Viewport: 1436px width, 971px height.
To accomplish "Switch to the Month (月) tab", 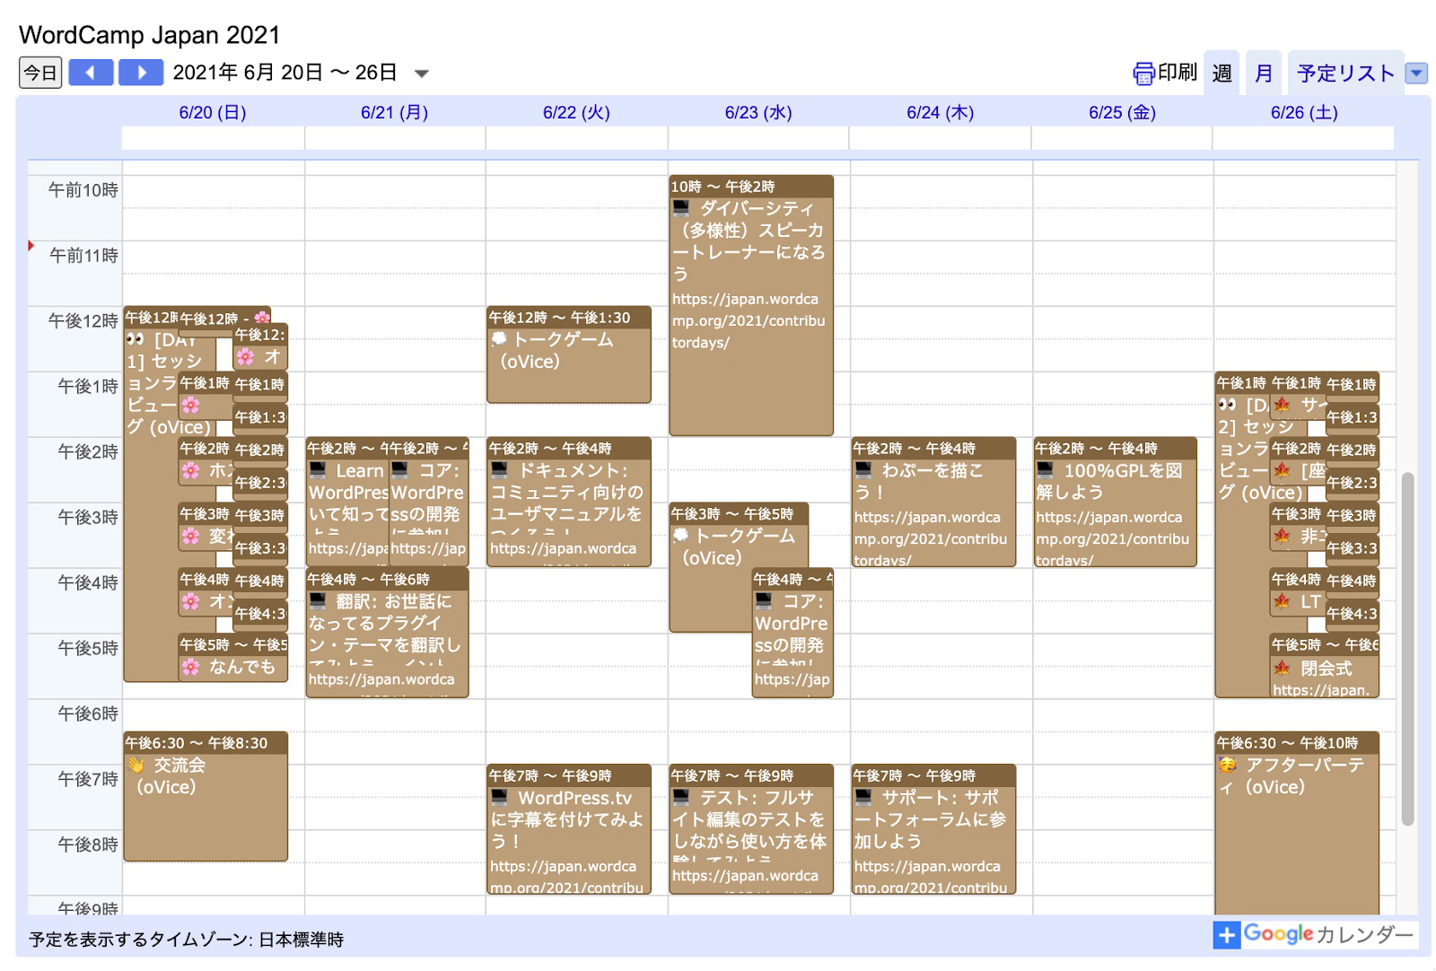I will click(1263, 74).
